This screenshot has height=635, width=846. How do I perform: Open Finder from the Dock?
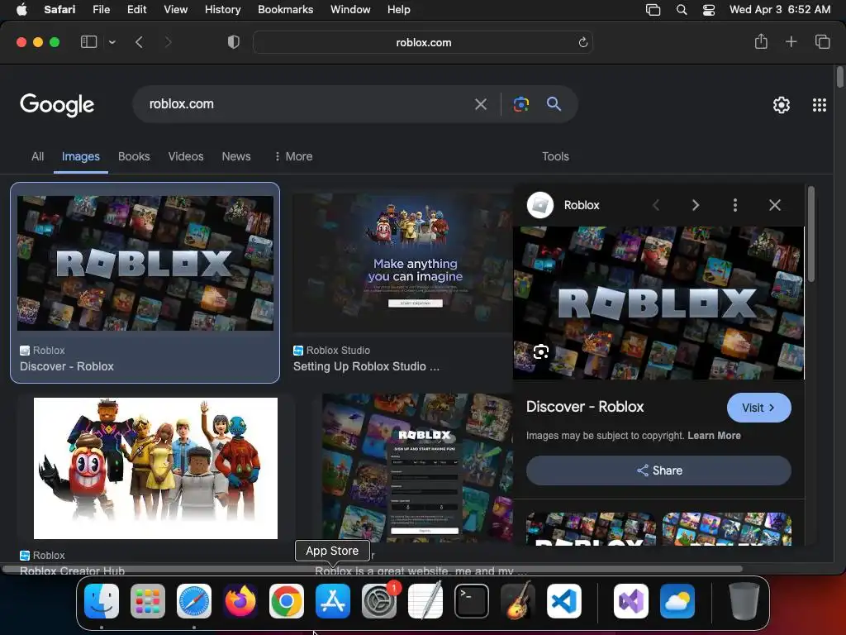click(102, 601)
